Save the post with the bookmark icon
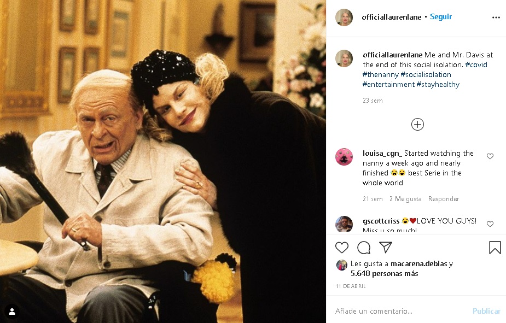The image size is (506, 323). coord(495,248)
